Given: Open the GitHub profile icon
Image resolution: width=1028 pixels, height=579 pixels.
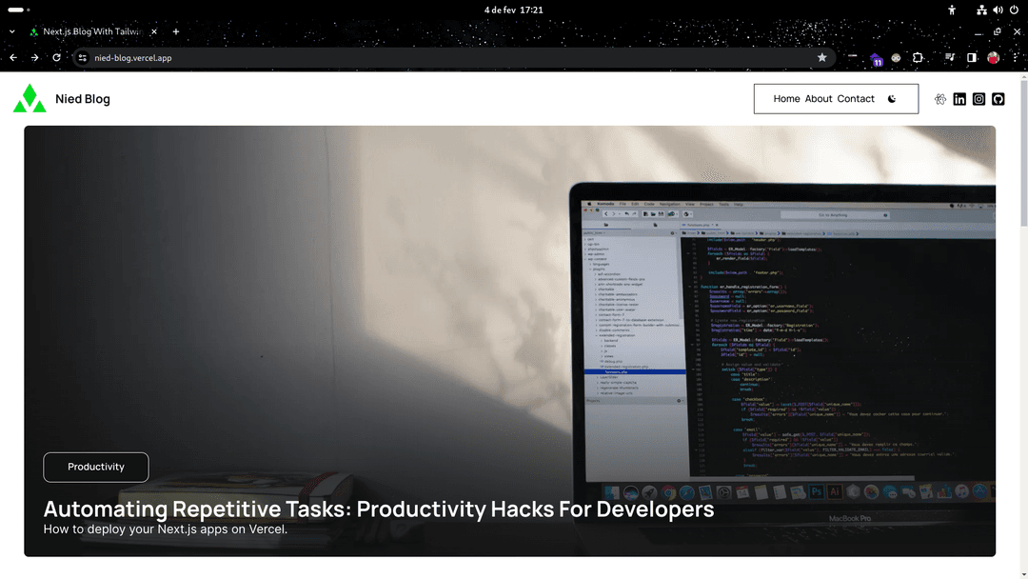Looking at the screenshot, I should (998, 99).
